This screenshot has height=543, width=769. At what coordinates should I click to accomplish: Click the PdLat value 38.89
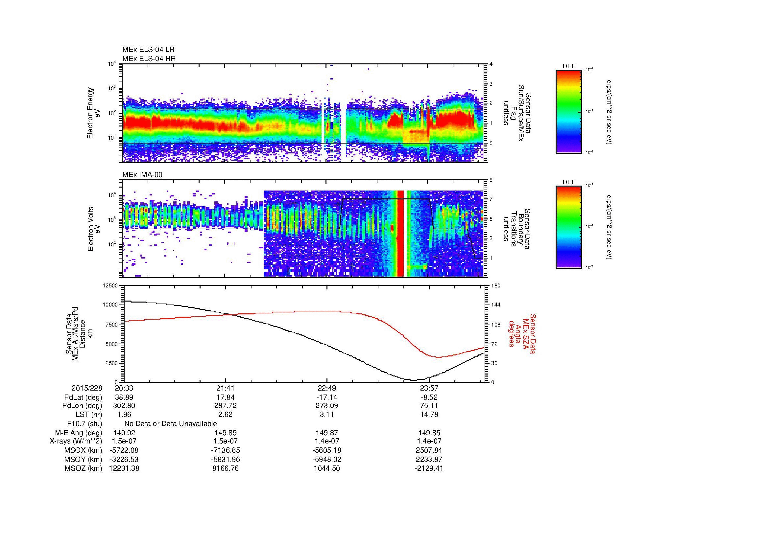pos(124,397)
